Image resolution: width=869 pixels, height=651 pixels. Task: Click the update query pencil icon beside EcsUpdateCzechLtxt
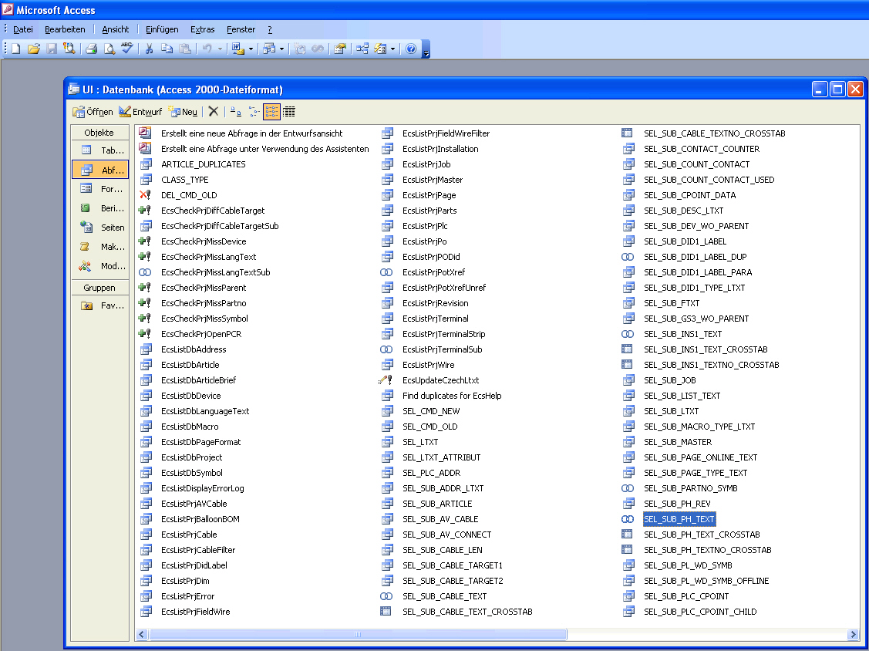386,379
